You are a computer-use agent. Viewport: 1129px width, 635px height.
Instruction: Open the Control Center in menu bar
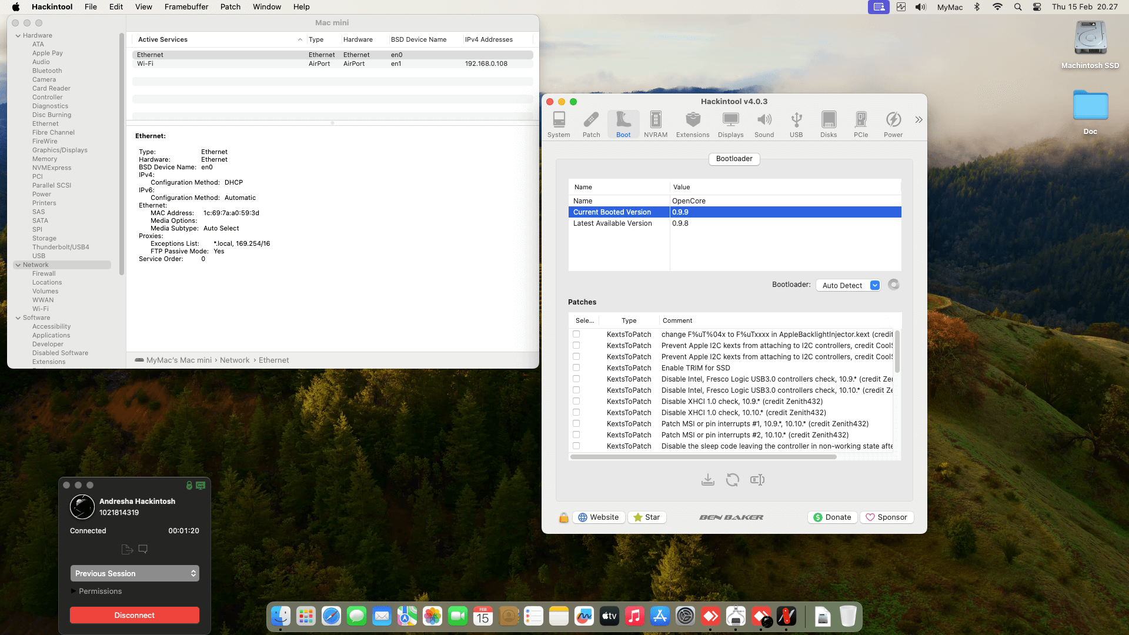[1037, 7]
